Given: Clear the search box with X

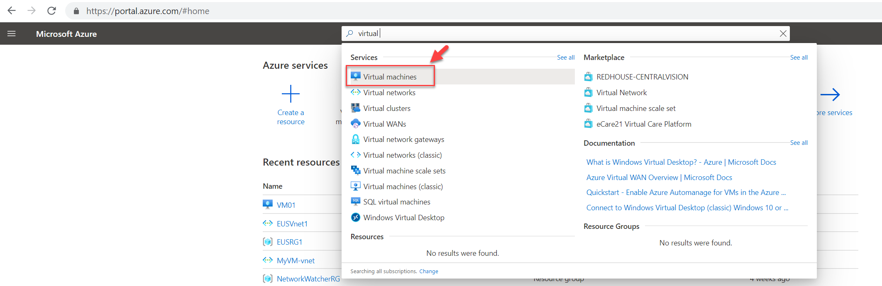Looking at the screenshot, I should [x=783, y=34].
